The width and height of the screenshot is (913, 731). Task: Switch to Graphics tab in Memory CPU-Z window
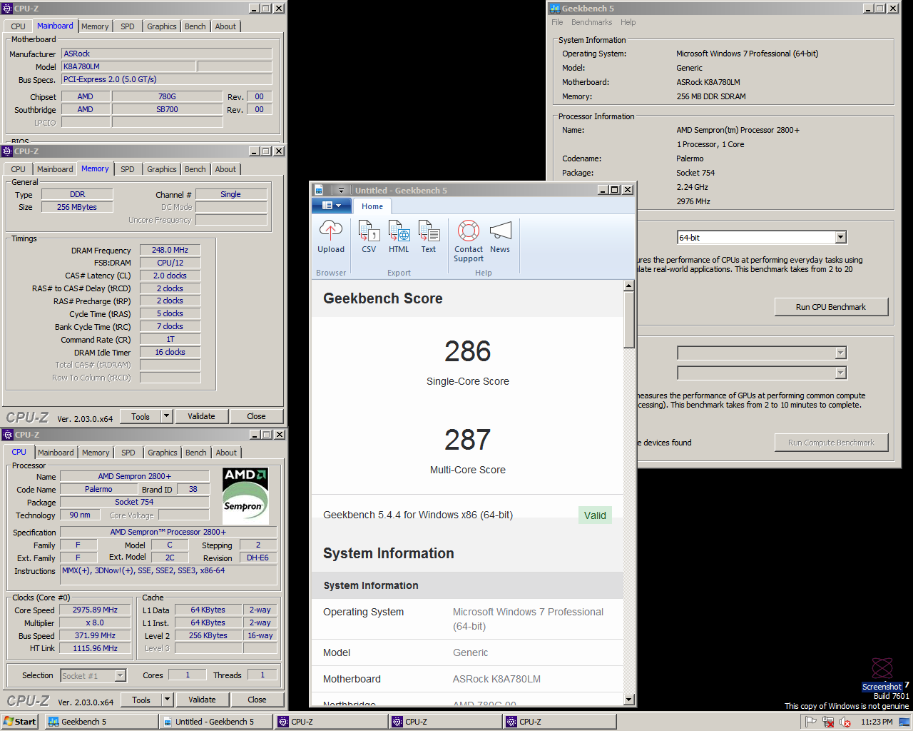point(162,169)
